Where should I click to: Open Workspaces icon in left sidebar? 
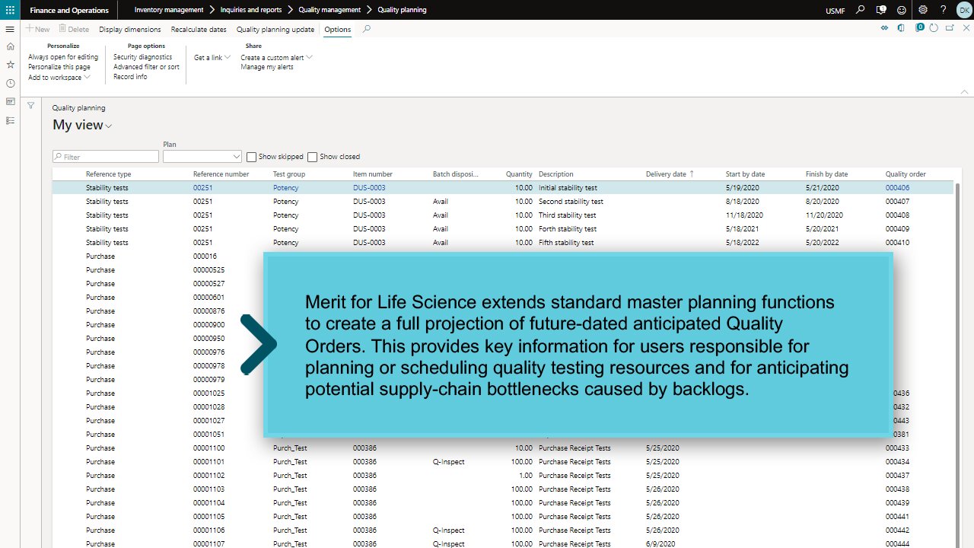coord(10,102)
